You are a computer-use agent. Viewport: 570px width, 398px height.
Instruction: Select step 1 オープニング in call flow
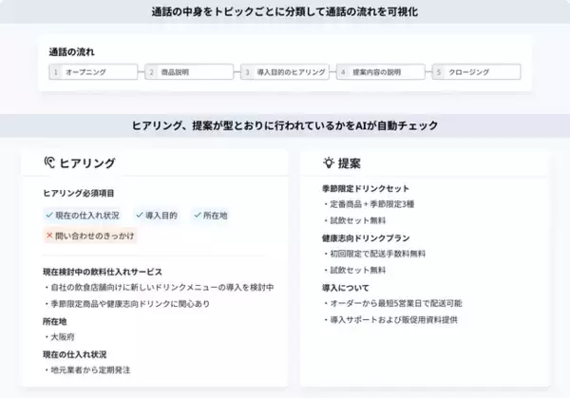point(91,71)
